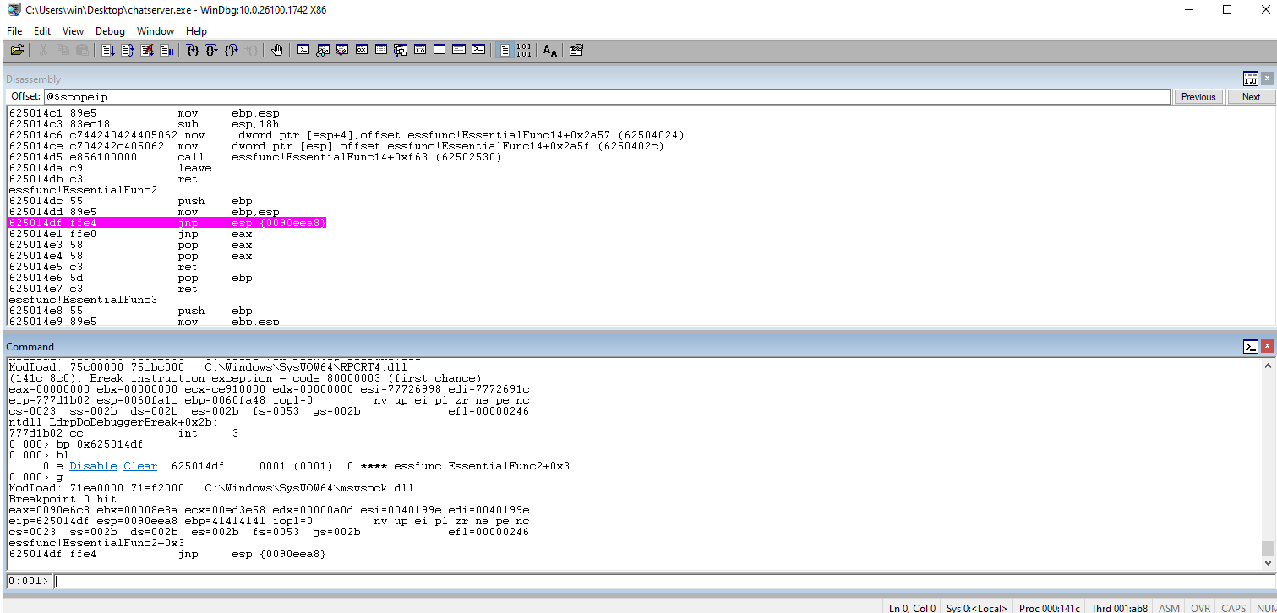Open the Call Stack window icon

point(401,51)
